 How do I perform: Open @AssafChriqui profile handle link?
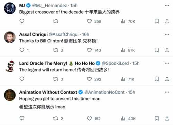[x=64, y=34]
